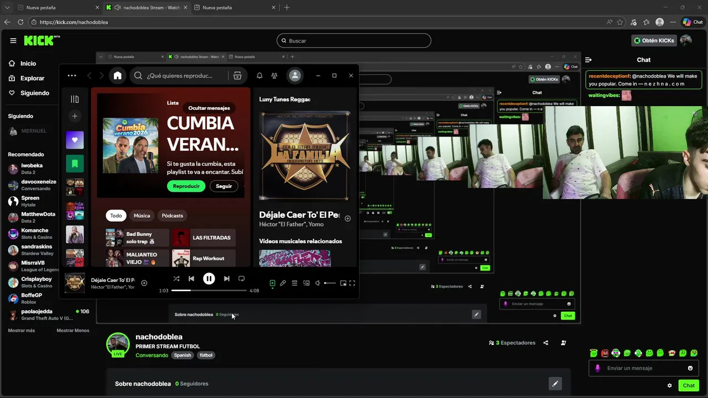Pause the track in Spotify player
This screenshot has height=398, width=708.
tap(209, 279)
